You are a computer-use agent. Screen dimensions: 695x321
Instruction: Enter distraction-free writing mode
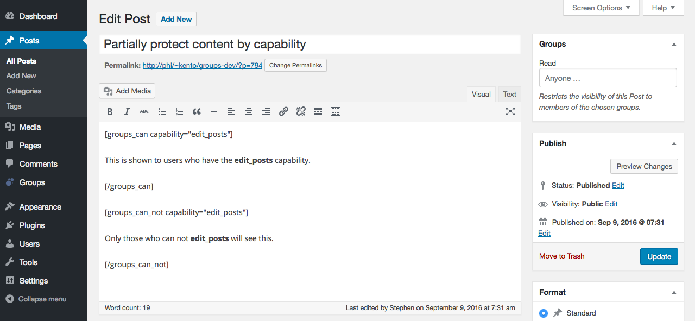point(510,111)
